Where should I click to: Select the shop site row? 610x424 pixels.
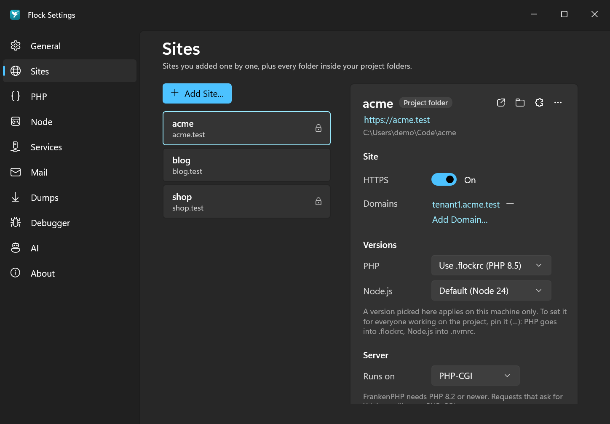point(246,201)
